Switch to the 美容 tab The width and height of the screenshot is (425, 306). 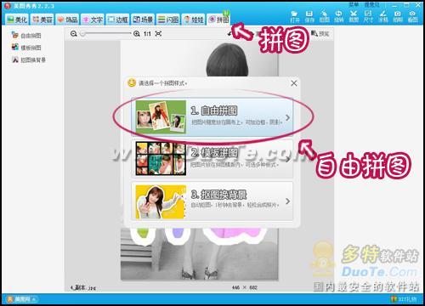coord(42,20)
